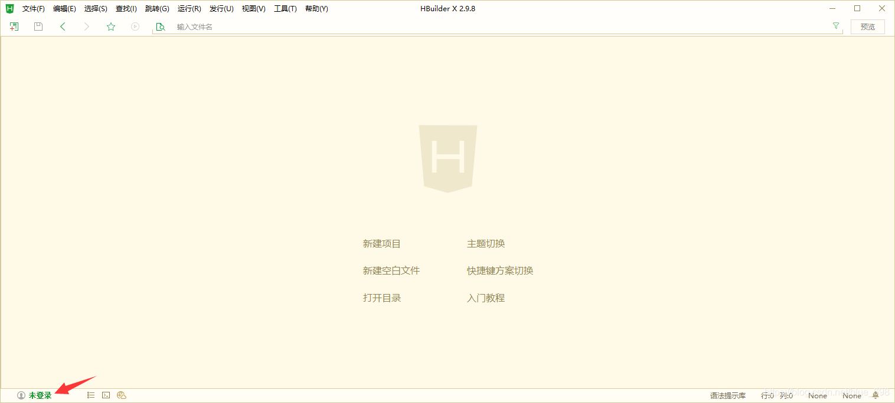Viewport: 895px width, 403px height.
Task: Open notifications via the bell icon
Action: pyautogui.click(x=876, y=395)
